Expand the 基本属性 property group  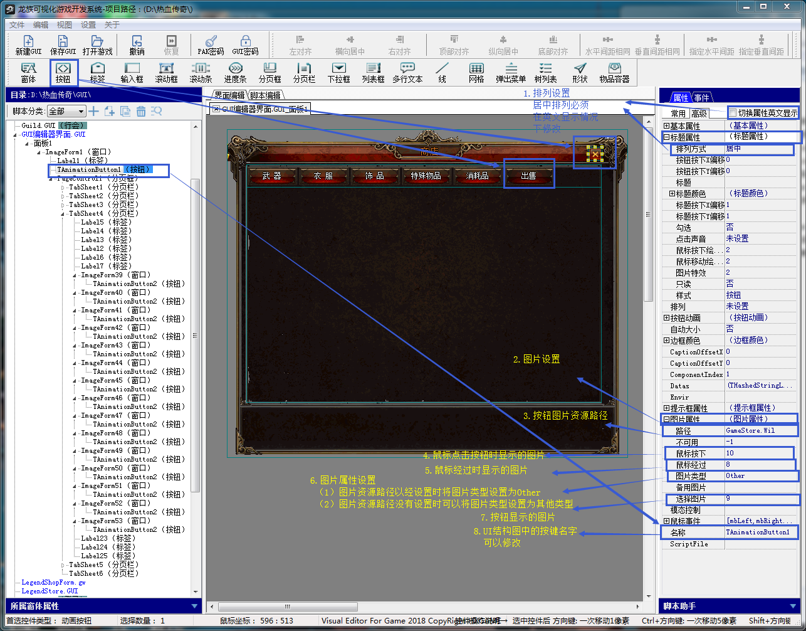point(666,126)
